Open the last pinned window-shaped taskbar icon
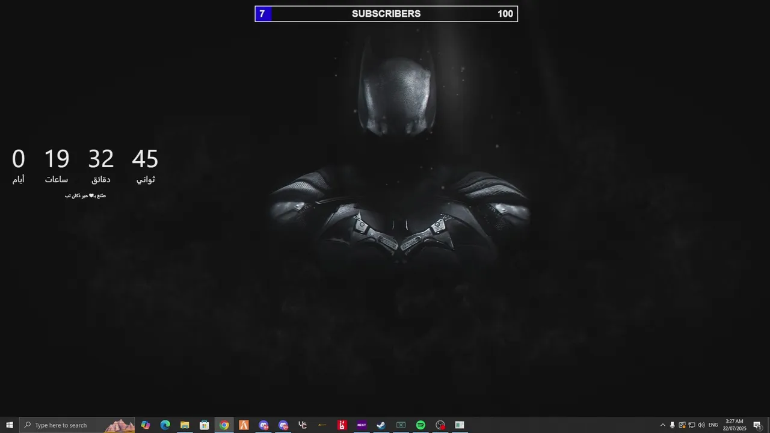Screen dimensions: 770x433 coord(460,425)
